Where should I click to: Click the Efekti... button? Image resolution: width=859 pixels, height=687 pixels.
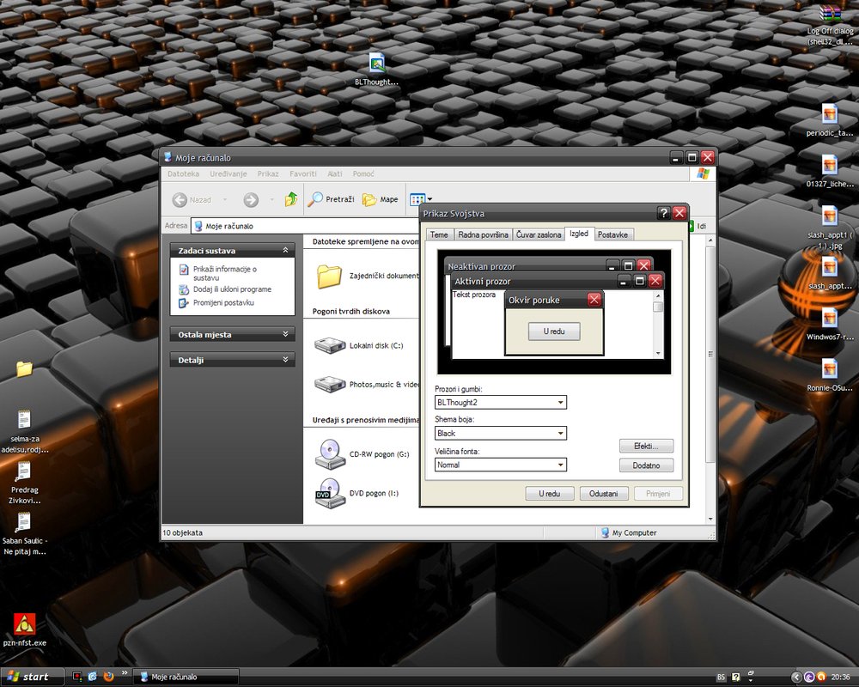(646, 446)
